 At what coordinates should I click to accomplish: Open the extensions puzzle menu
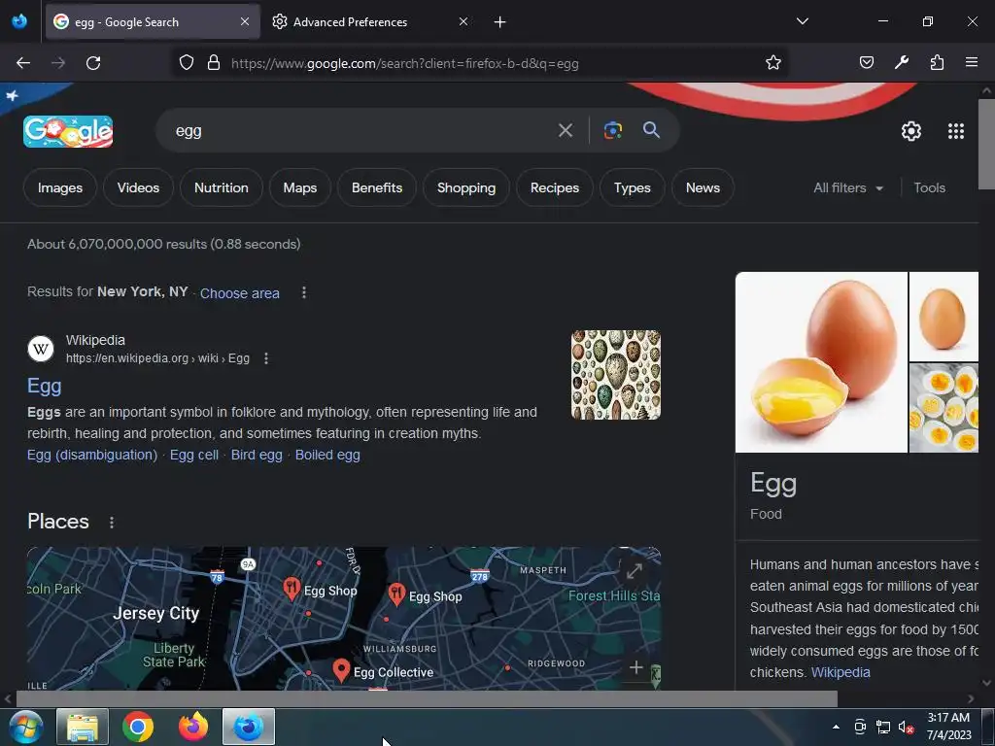click(x=937, y=63)
